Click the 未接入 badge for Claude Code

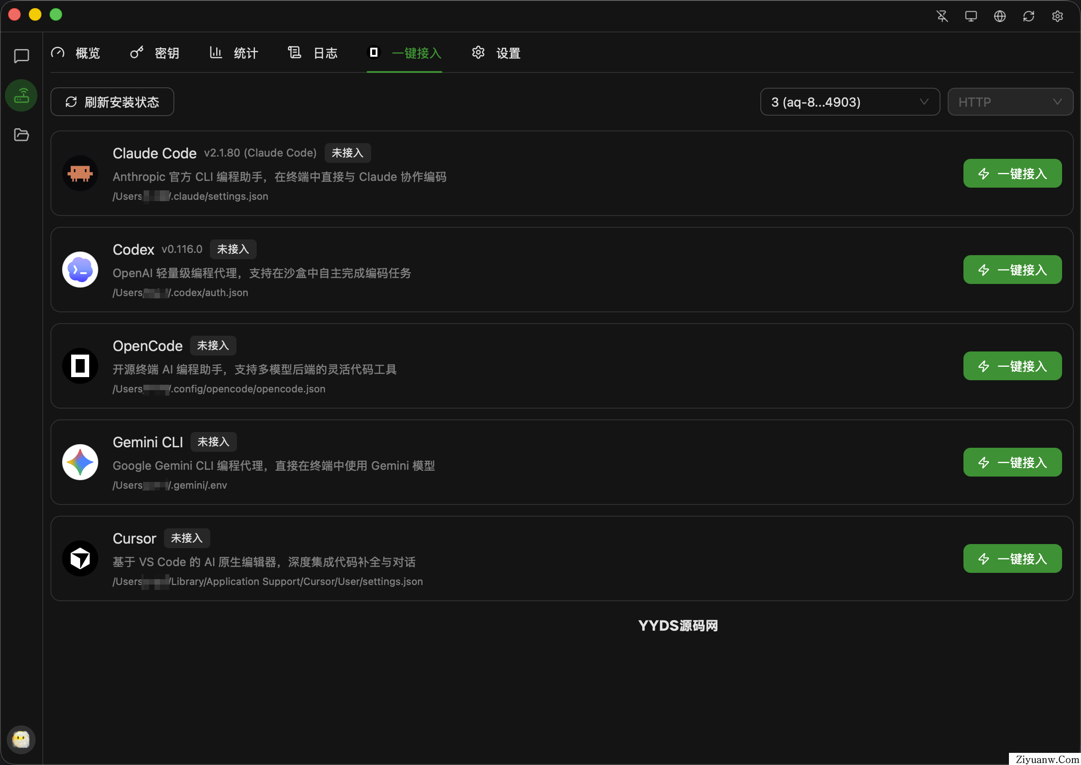coord(347,153)
